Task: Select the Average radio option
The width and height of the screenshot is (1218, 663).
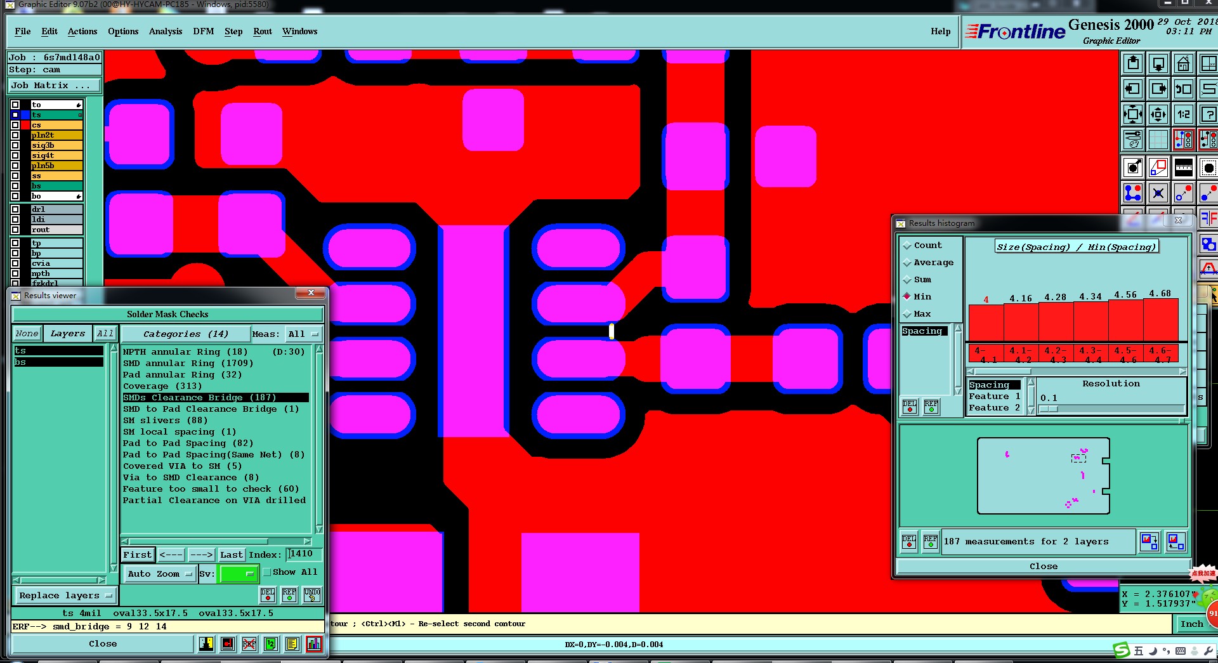Action: pyautogui.click(x=907, y=263)
